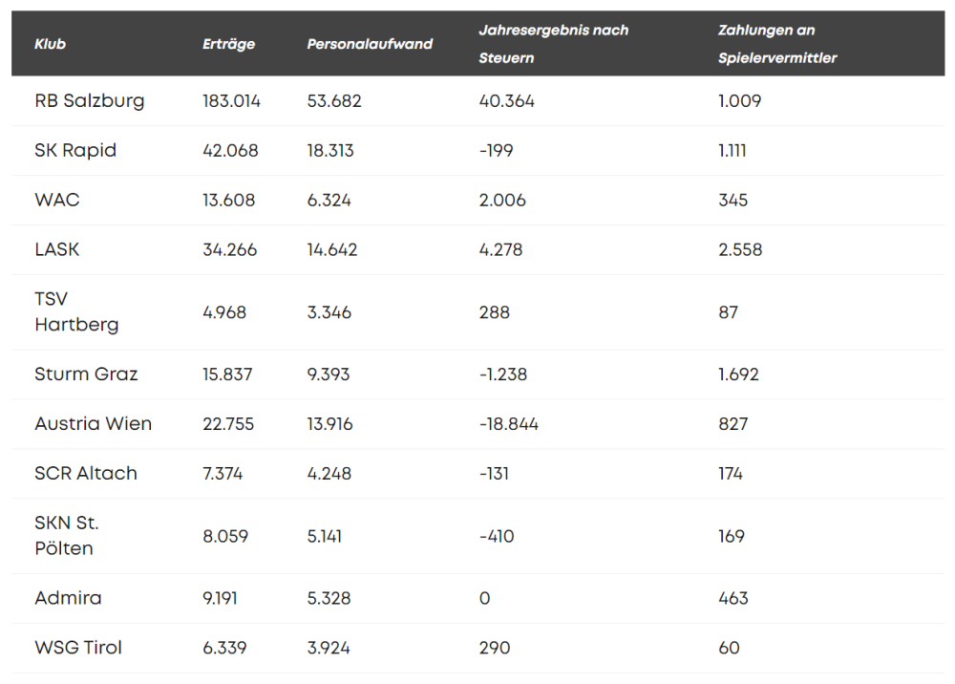Click the LASK row name

coord(57,250)
